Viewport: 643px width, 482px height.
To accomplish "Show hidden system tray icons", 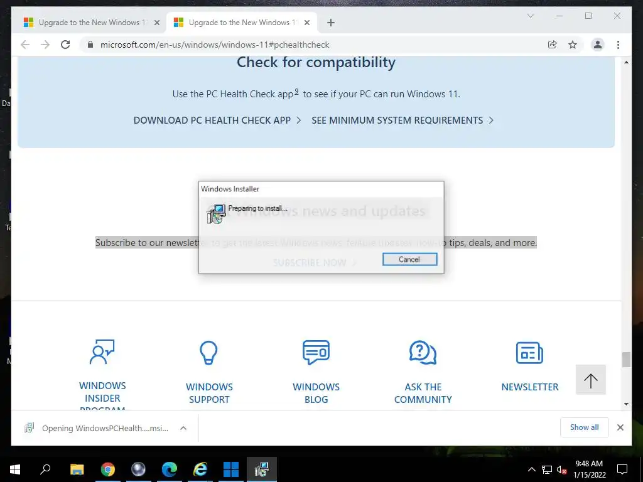I will (x=531, y=469).
